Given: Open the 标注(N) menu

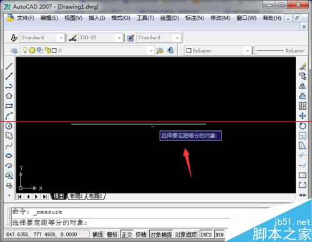Looking at the screenshot, I should pyautogui.click(x=195, y=18).
